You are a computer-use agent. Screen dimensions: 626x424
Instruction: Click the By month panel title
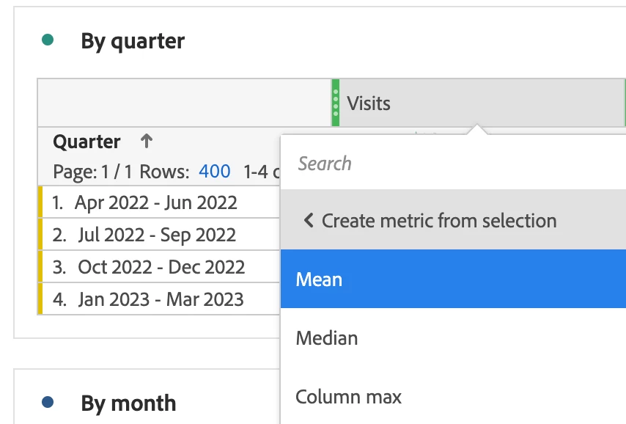(x=128, y=403)
